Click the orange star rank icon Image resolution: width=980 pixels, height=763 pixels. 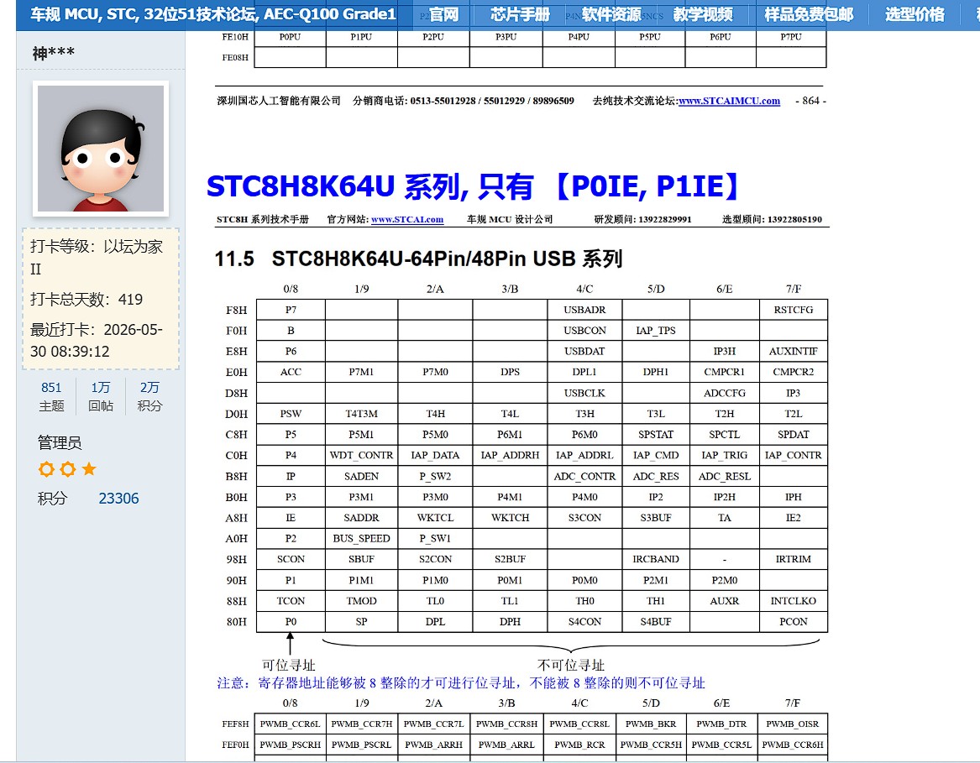(89, 468)
